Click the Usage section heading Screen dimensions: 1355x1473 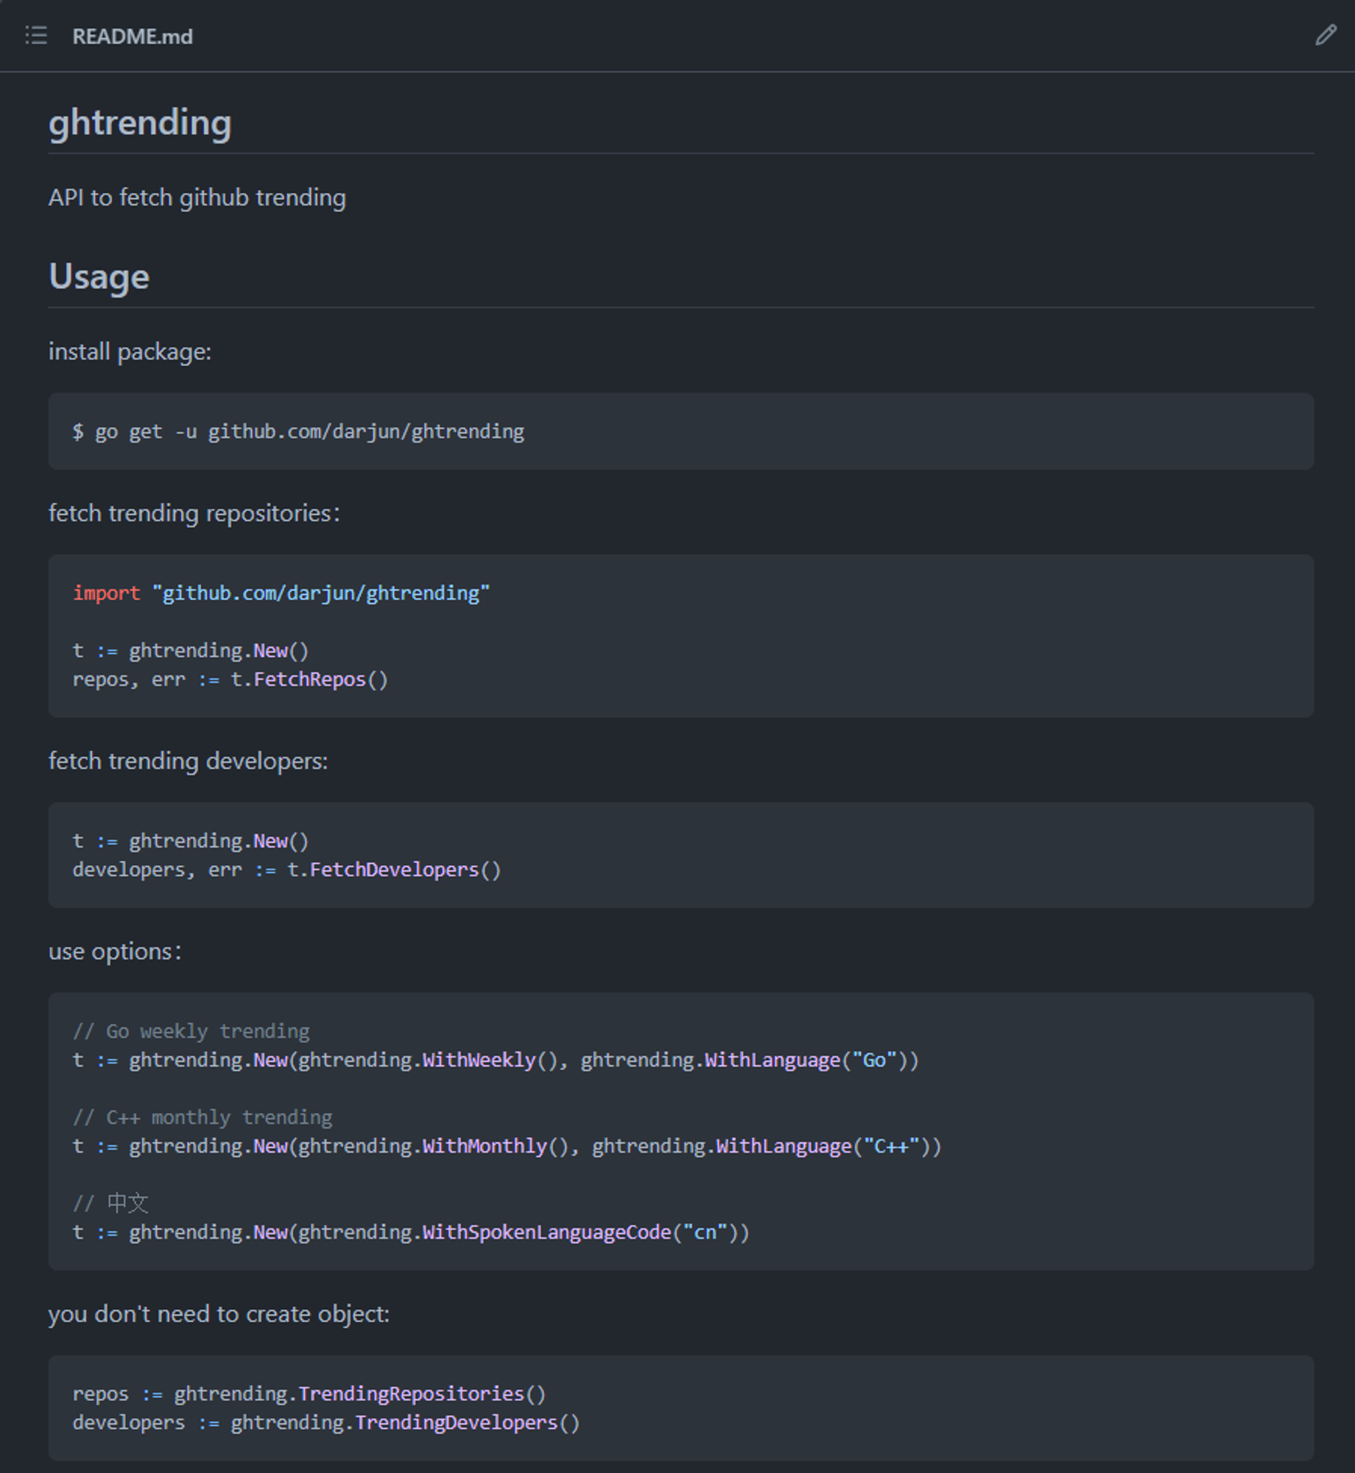(x=99, y=277)
